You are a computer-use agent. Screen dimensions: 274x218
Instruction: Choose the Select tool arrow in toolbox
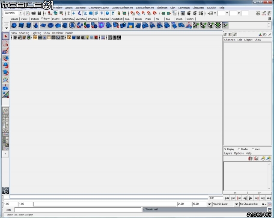[6, 36]
